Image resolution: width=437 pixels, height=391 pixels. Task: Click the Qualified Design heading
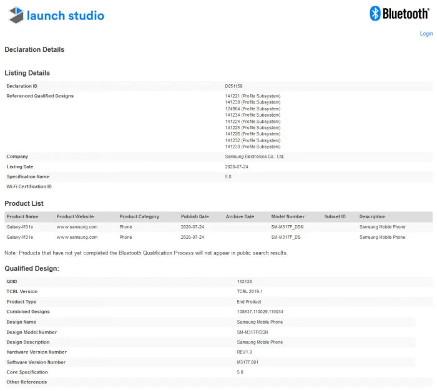(32, 269)
